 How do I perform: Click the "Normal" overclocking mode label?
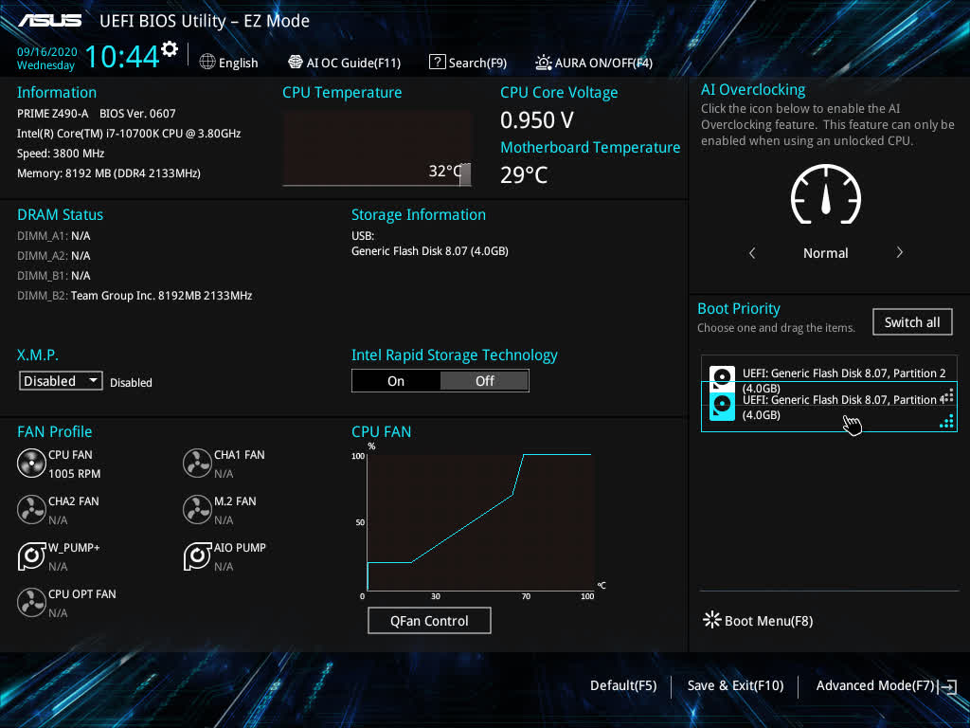tap(826, 252)
